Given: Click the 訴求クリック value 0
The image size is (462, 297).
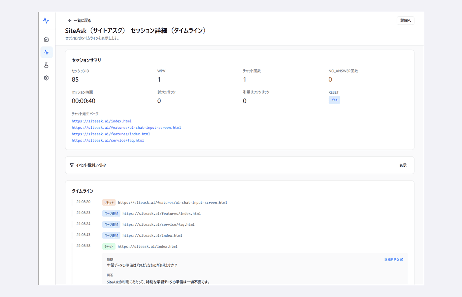Looking at the screenshot, I should (x=159, y=101).
